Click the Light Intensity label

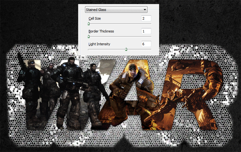[x=99, y=44]
